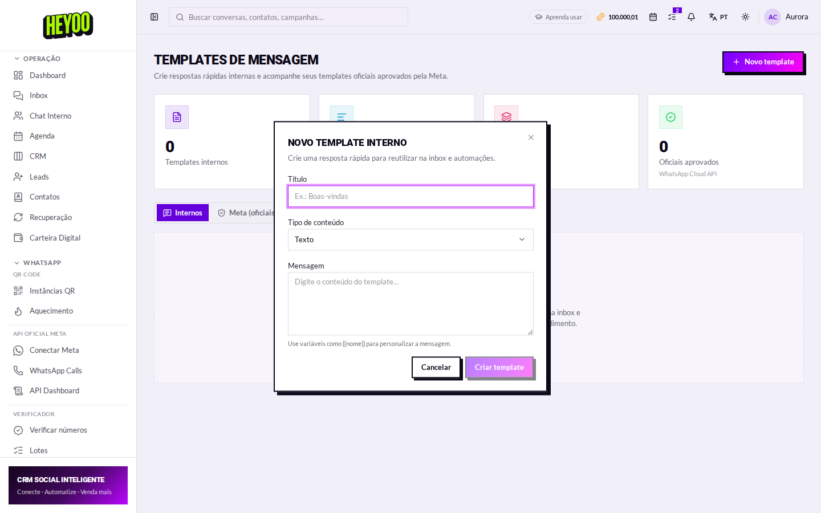Select the Internos tab
The width and height of the screenshot is (821, 513).
182,213
